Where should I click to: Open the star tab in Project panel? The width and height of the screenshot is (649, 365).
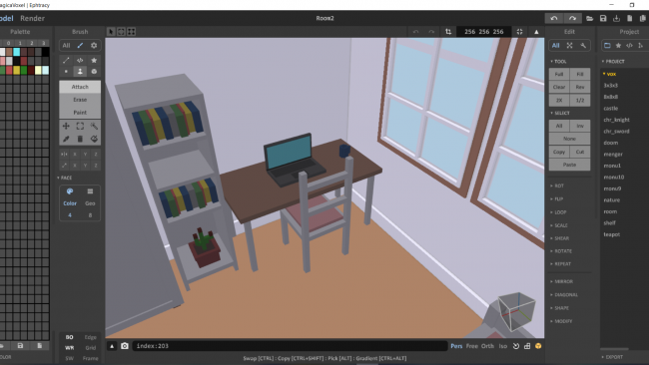point(618,46)
